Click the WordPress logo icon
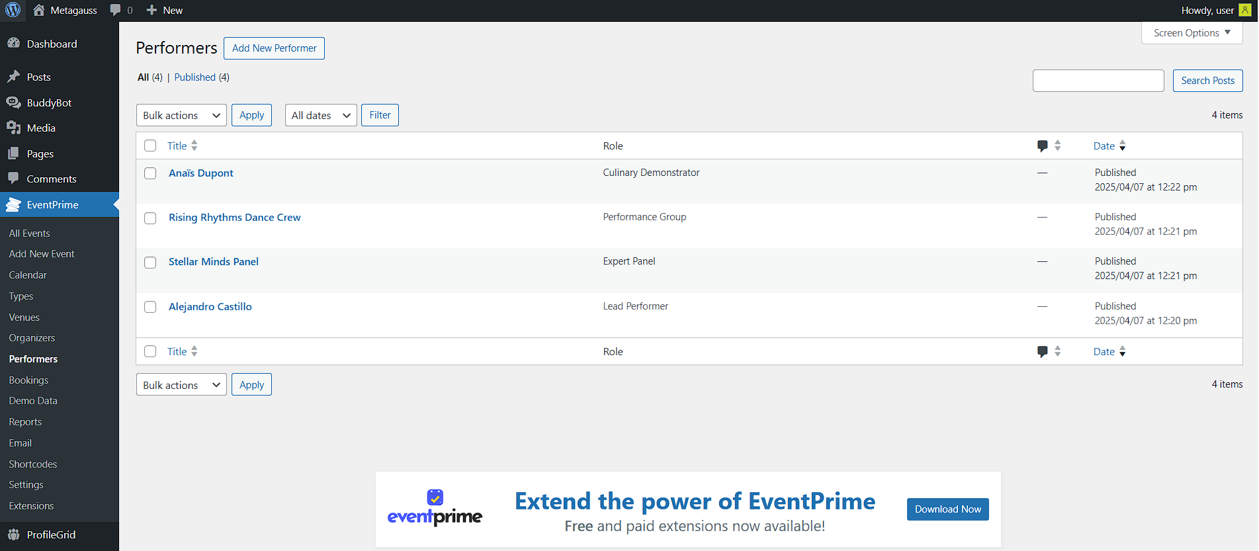1259x551 pixels. tap(13, 10)
